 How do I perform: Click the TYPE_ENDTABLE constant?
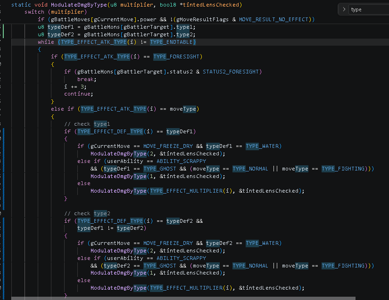pyautogui.click(x=171, y=42)
